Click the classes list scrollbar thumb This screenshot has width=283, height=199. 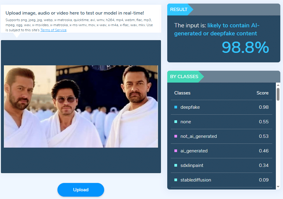[x=278, y=94]
